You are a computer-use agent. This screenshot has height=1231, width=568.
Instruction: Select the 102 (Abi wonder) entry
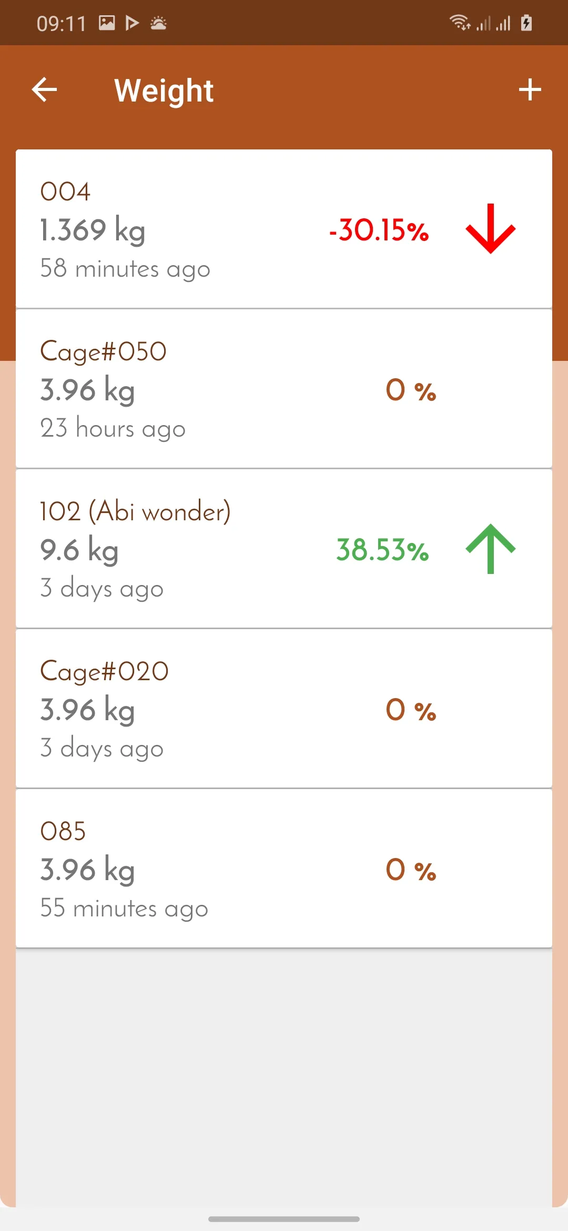pos(284,549)
